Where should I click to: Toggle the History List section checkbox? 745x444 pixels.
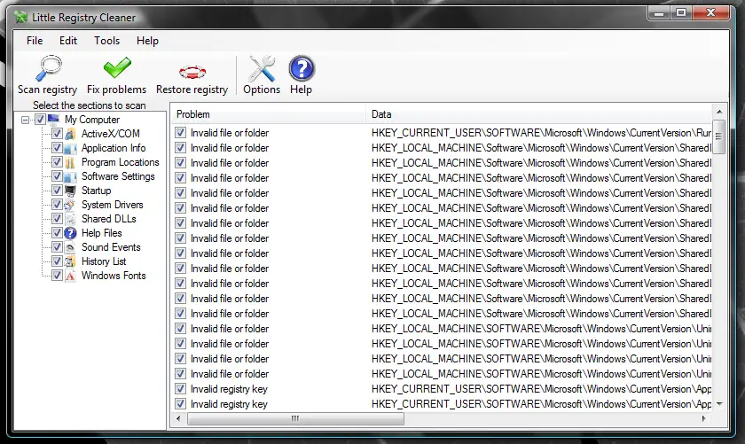click(x=57, y=261)
